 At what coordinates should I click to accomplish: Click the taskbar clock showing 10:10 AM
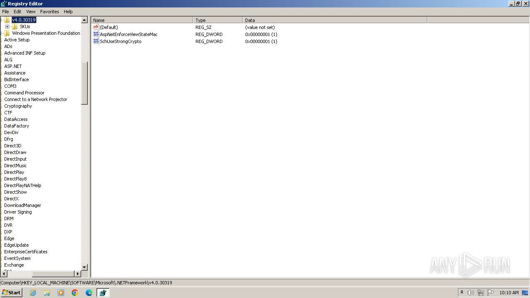509,293
